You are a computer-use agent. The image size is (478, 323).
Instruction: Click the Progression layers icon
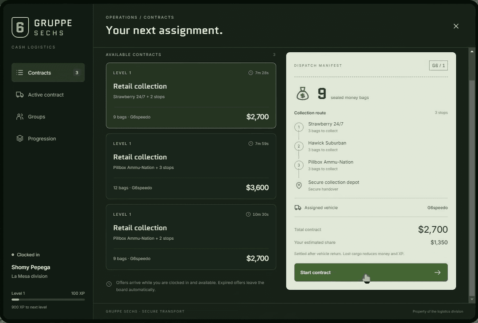20,138
